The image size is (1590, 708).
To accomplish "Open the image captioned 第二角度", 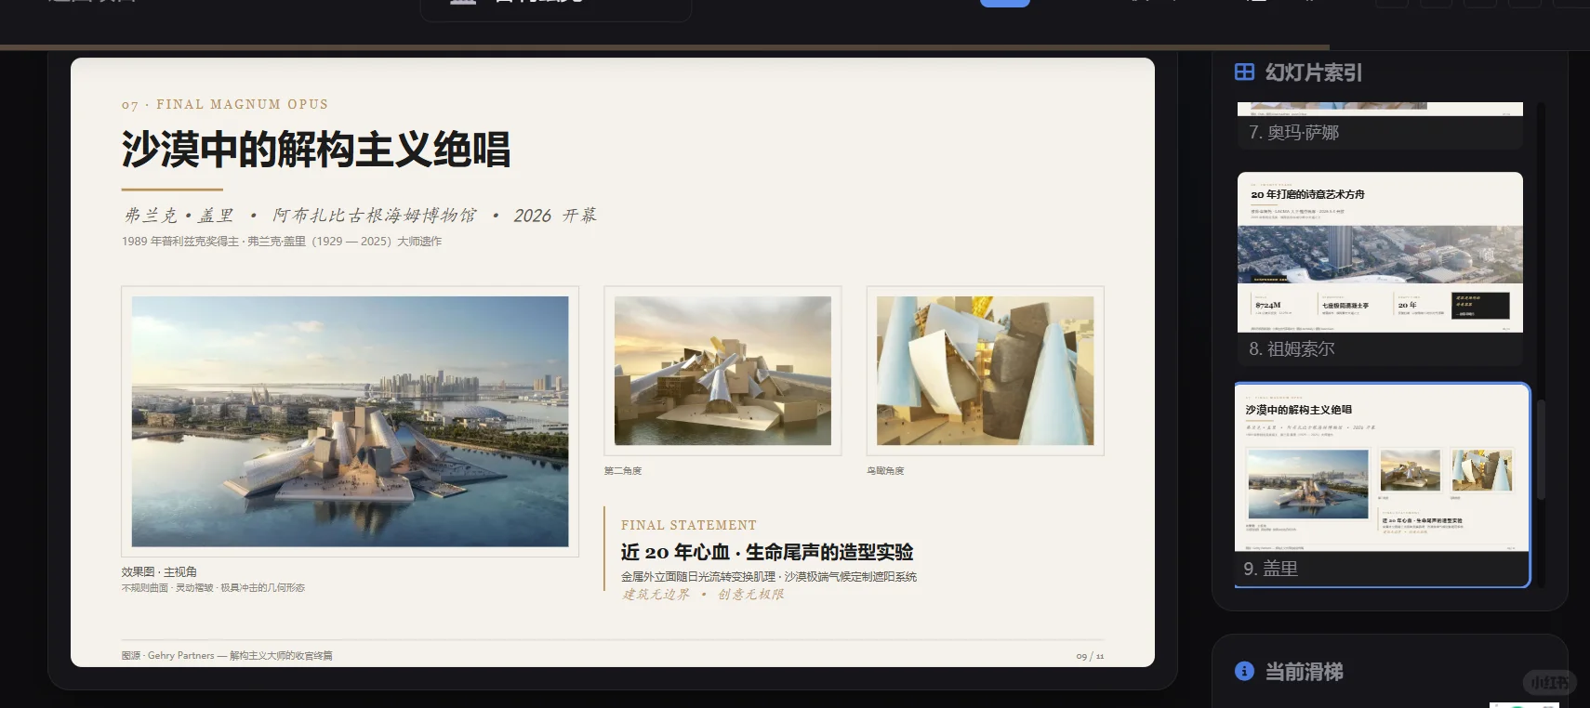I will pos(722,371).
